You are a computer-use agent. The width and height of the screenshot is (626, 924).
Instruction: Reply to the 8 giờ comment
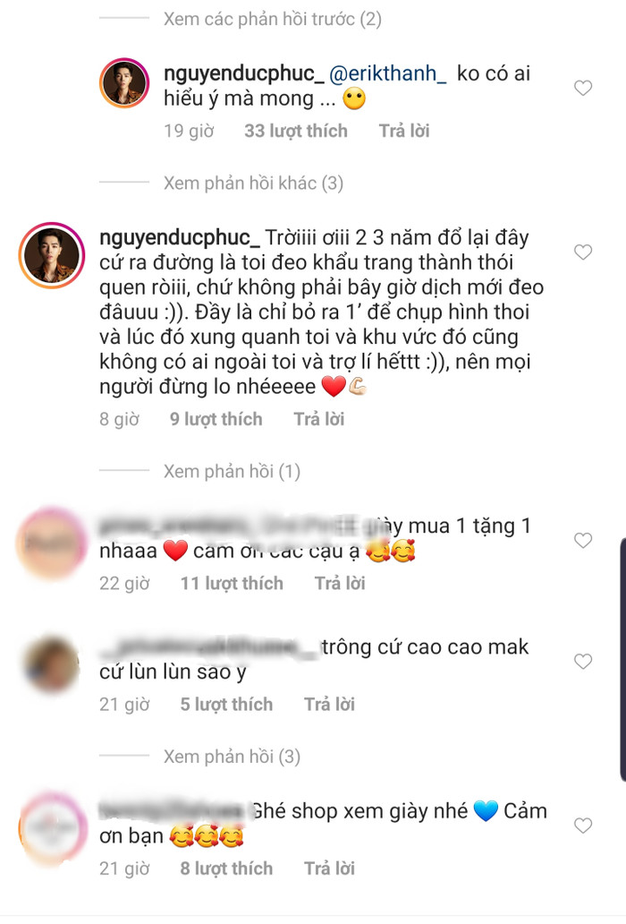319,419
